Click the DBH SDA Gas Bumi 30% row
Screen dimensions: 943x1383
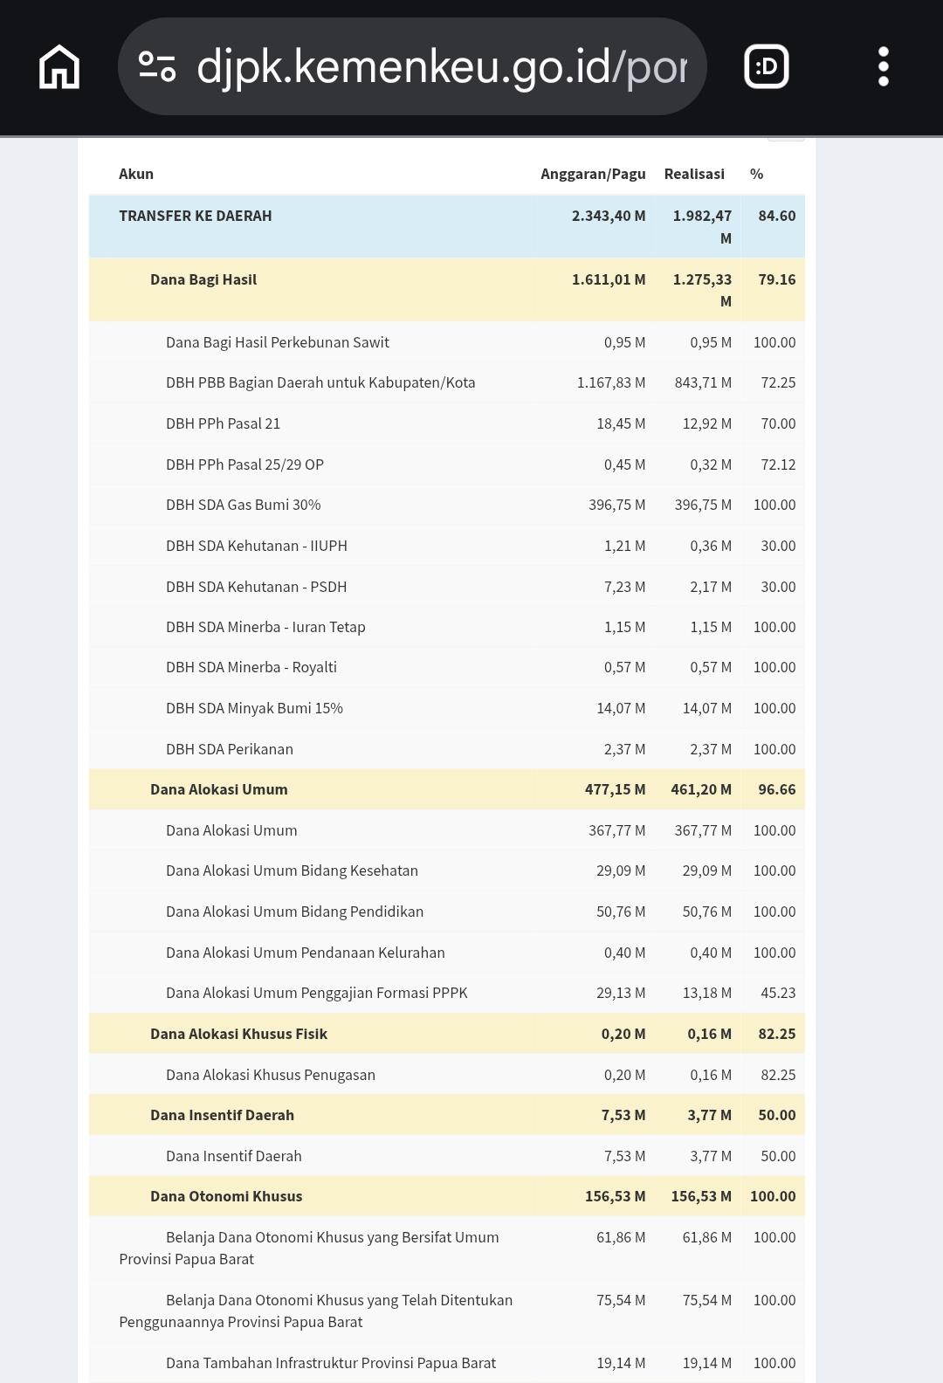(x=244, y=505)
